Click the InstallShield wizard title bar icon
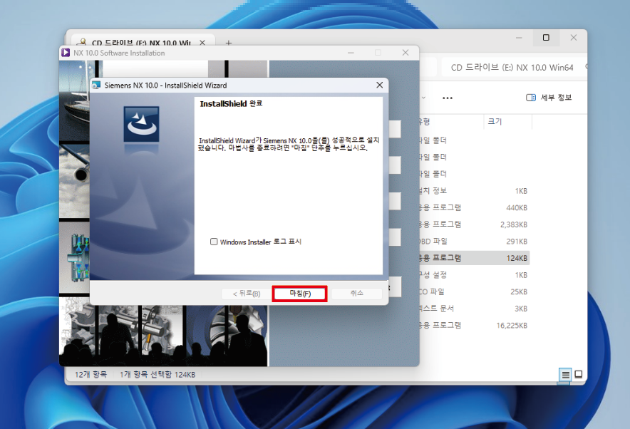The image size is (630, 429). coord(96,85)
